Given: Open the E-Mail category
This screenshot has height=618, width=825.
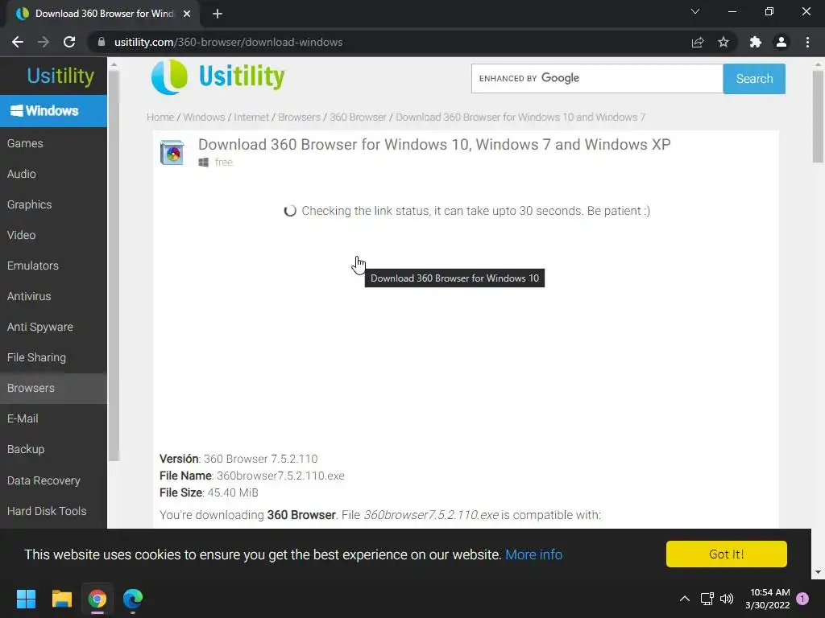Looking at the screenshot, I should [x=53, y=418].
